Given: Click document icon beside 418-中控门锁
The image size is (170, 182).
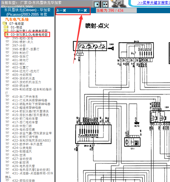Looking at the screenshot, I should (7, 125).
